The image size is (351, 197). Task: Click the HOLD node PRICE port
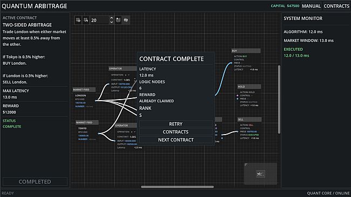pyautogui.click(x=238, y=99)
